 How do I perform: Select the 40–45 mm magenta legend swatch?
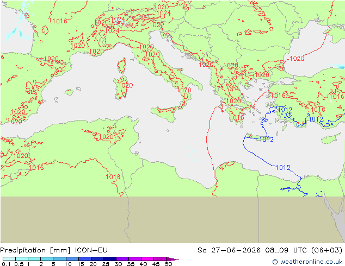pos(147,259)
